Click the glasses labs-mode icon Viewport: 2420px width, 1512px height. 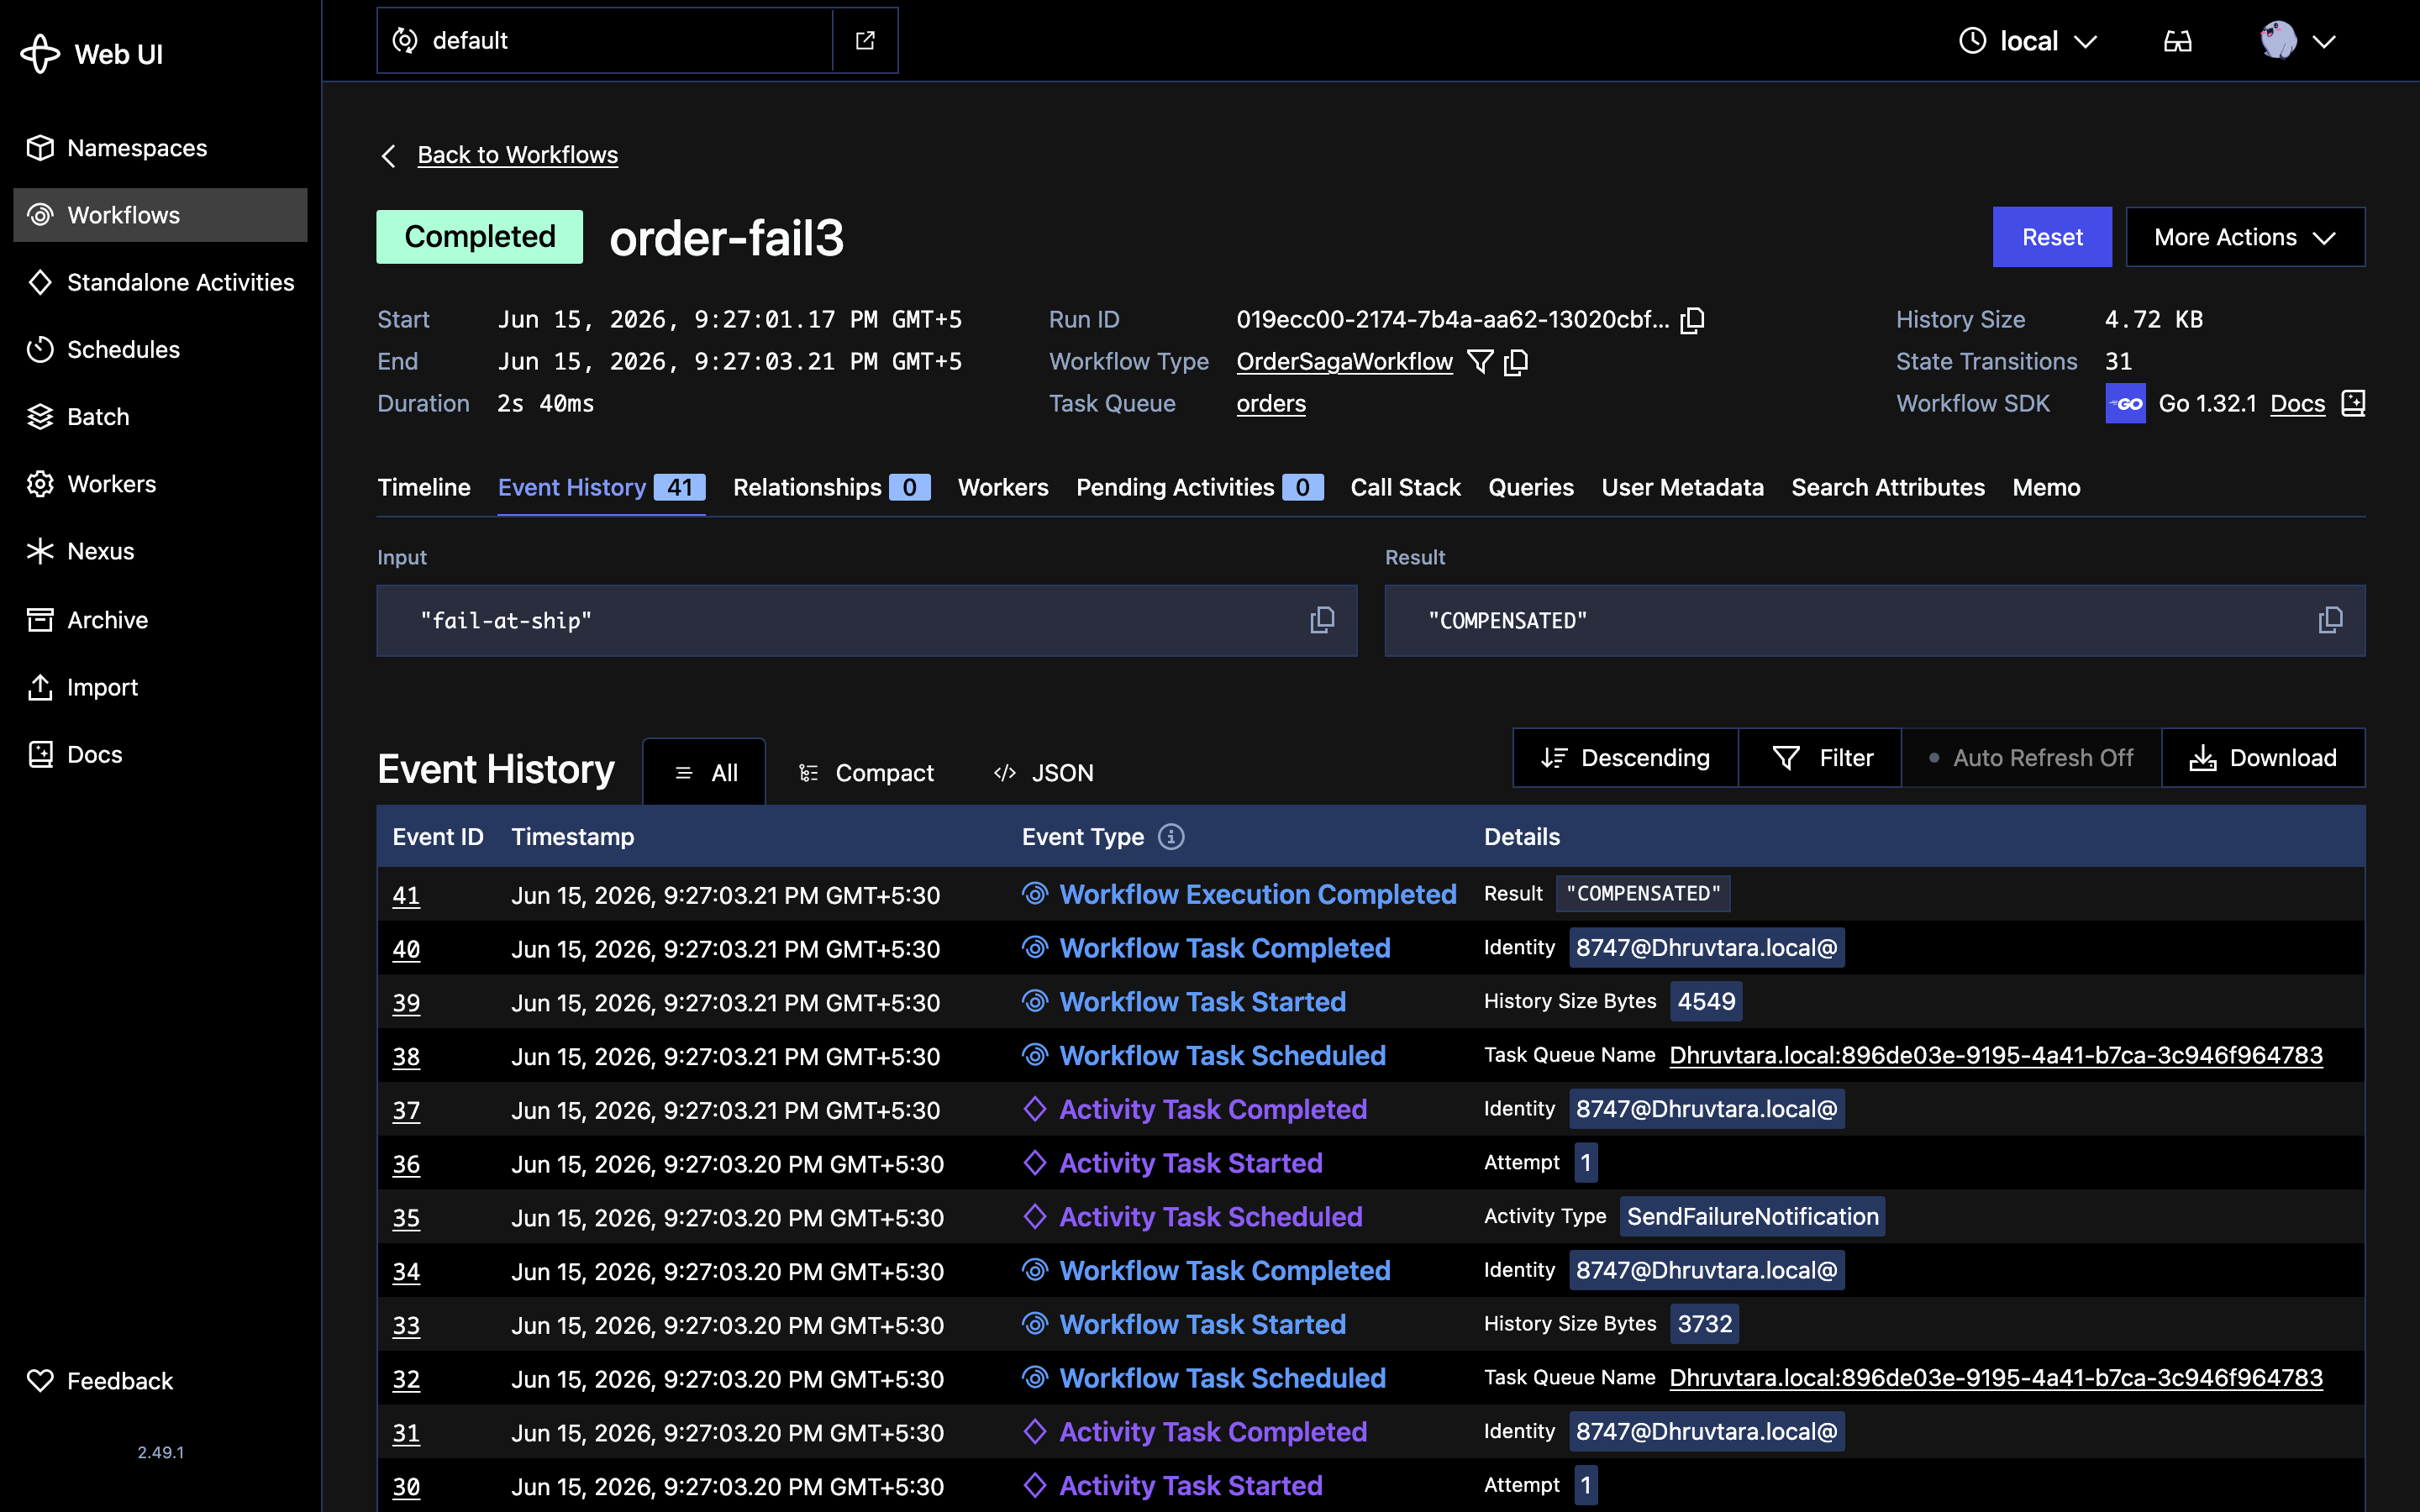[x=2177, y=41]
